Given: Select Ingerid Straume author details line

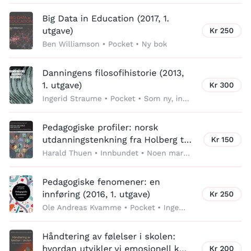Looking at the screenshot, I should click(x=116, y=99).
